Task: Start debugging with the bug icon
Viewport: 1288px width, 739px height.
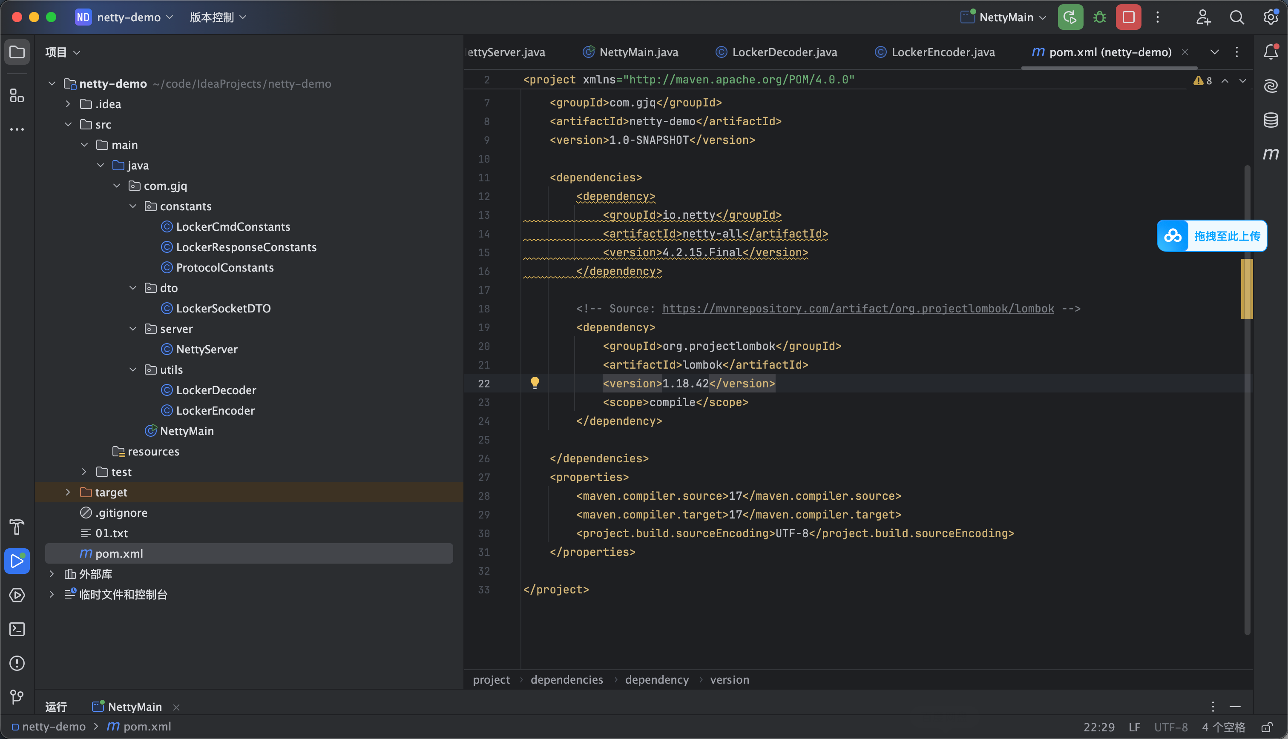Action: [1100, 17]
